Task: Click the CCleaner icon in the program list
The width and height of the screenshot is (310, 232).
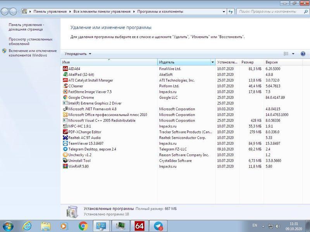Action: (x=65, y=86)
